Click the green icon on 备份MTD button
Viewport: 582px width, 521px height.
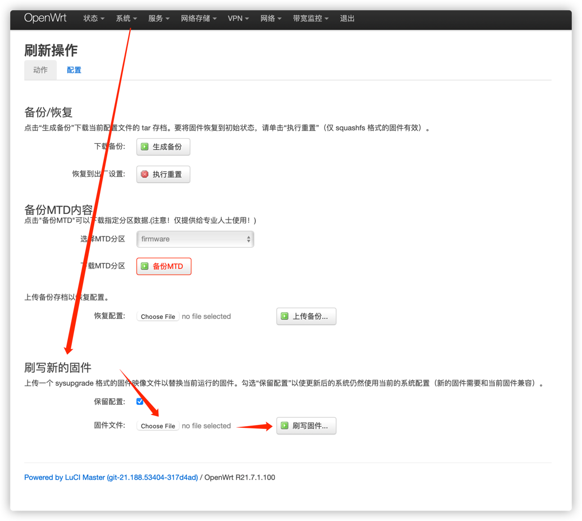click(x=145, y=266)
